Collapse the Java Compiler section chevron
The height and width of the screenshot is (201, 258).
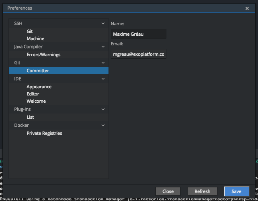(103, 47)
